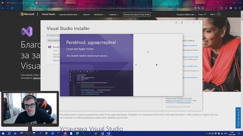Screen dimensions: 243x136
Task: Switch to the YouTube browser tab
Action: pos(19,3)
